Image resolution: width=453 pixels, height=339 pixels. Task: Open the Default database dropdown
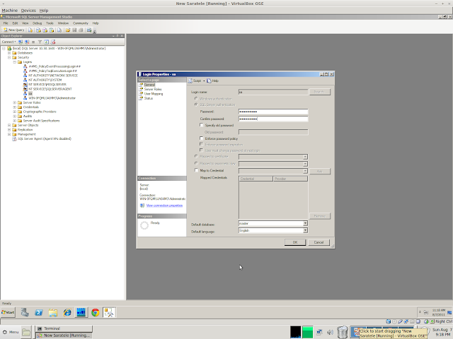pos(305,223)
